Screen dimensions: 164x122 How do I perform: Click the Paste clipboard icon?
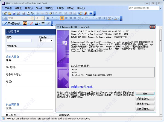[x=46, y=13]
